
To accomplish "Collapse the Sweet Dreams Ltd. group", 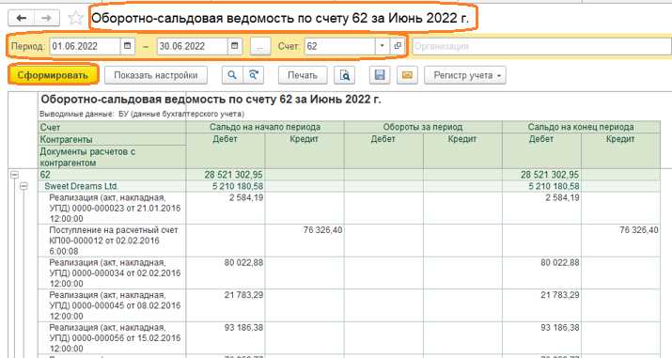I will (23, 186).
